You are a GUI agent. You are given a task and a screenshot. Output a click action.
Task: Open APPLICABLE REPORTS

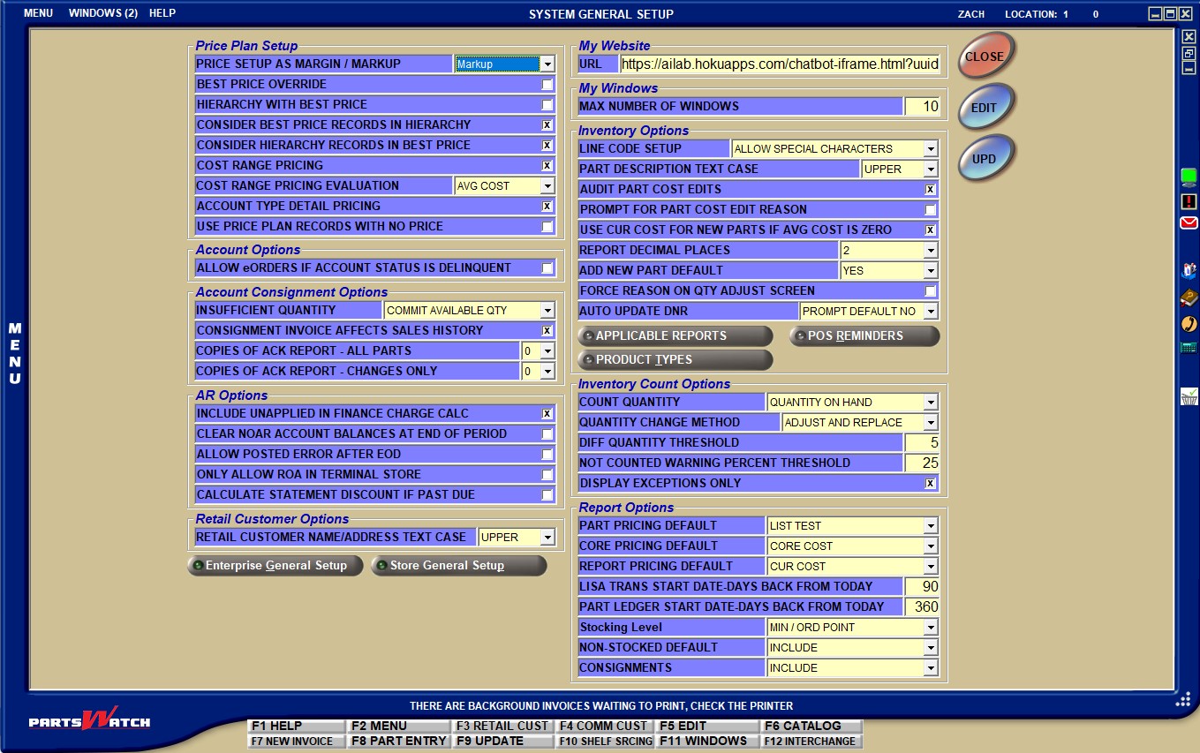pos(675,335)
